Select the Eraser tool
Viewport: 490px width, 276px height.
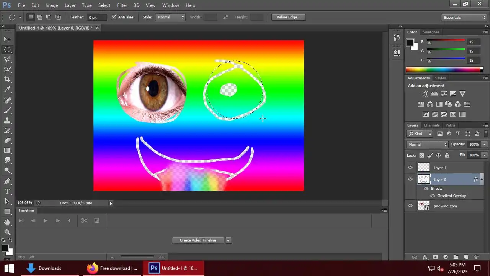[x=7, y=140]
